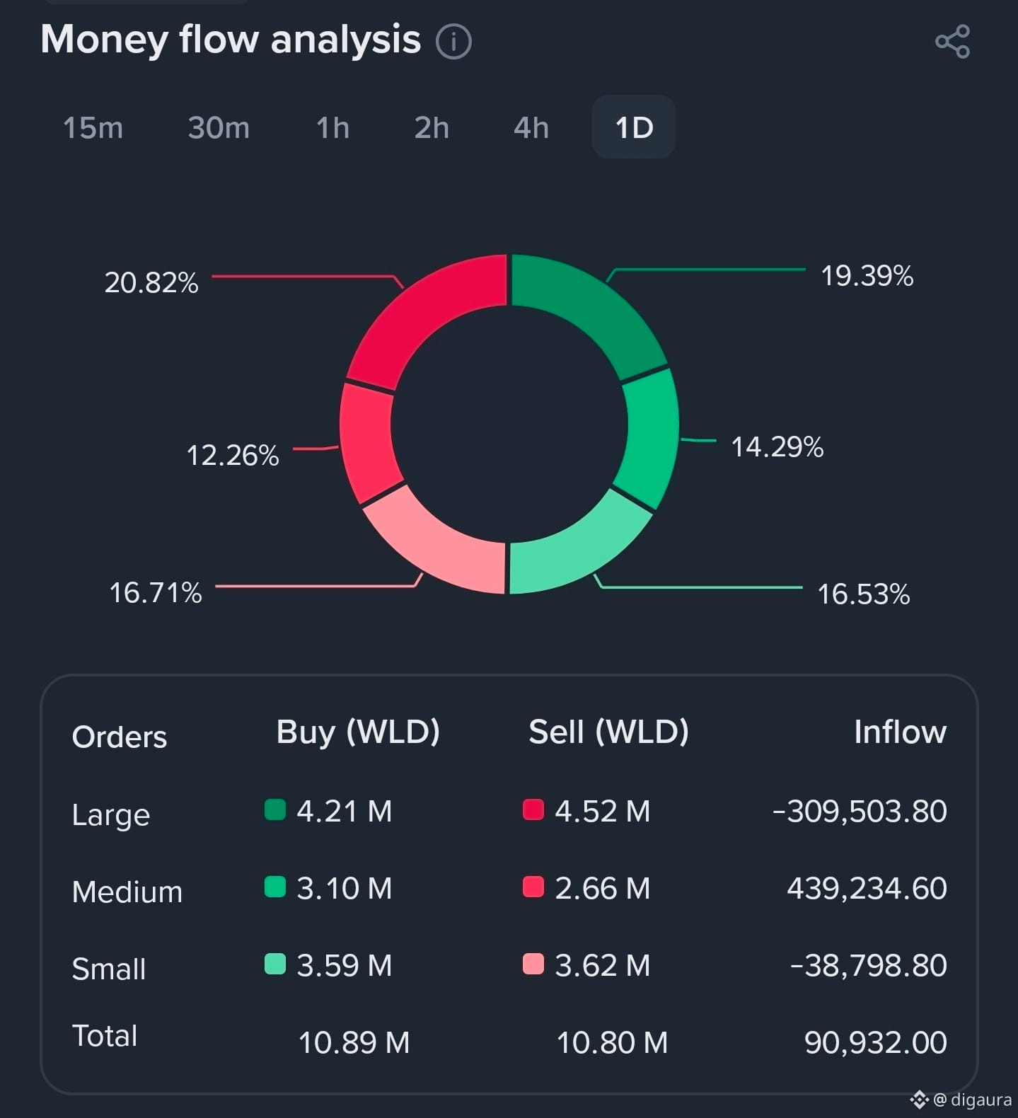Screen dimensions: 1018x1118
Task: Select the Total row label
Action: [105, 1036]
